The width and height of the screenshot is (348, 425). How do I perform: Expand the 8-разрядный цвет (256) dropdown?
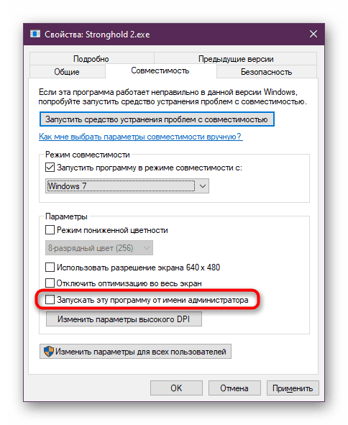pos(99,247)
